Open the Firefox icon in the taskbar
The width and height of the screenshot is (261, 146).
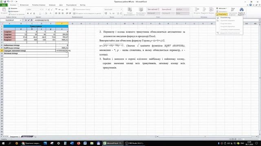click(78, 143)
